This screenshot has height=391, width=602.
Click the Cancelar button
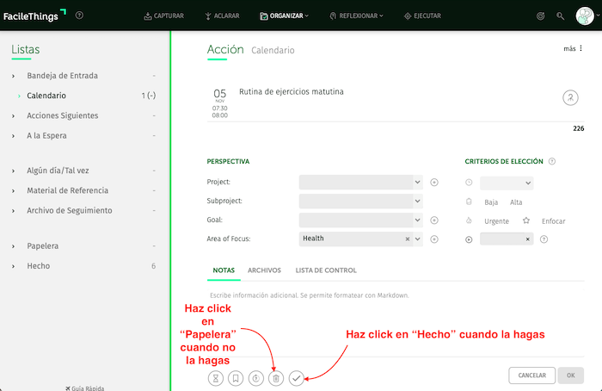(x=532, y=375)
